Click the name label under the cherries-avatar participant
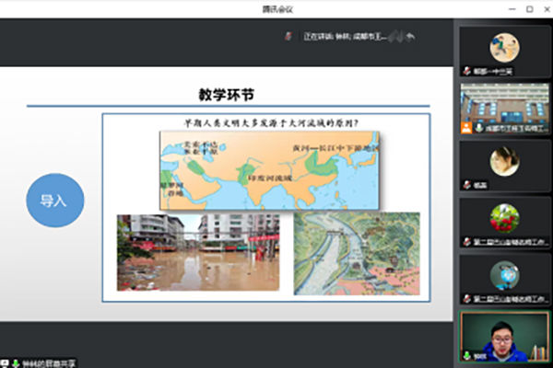The image size is (553, 368). point(511,242)
